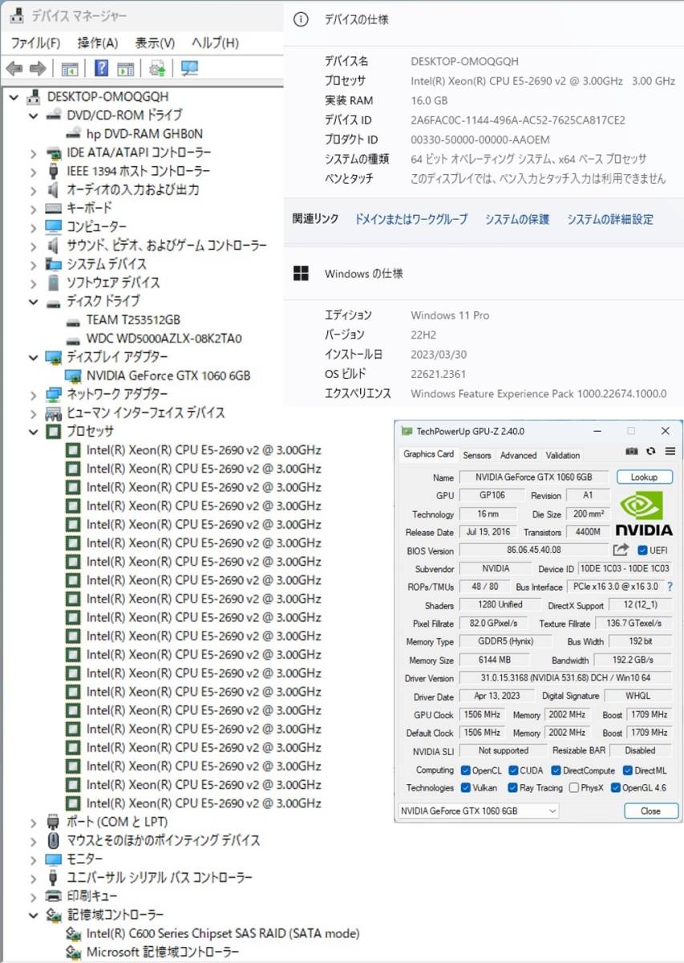Click the Bus Interface question mark
This screenshot has width=684, height=963.
[670, 587]
